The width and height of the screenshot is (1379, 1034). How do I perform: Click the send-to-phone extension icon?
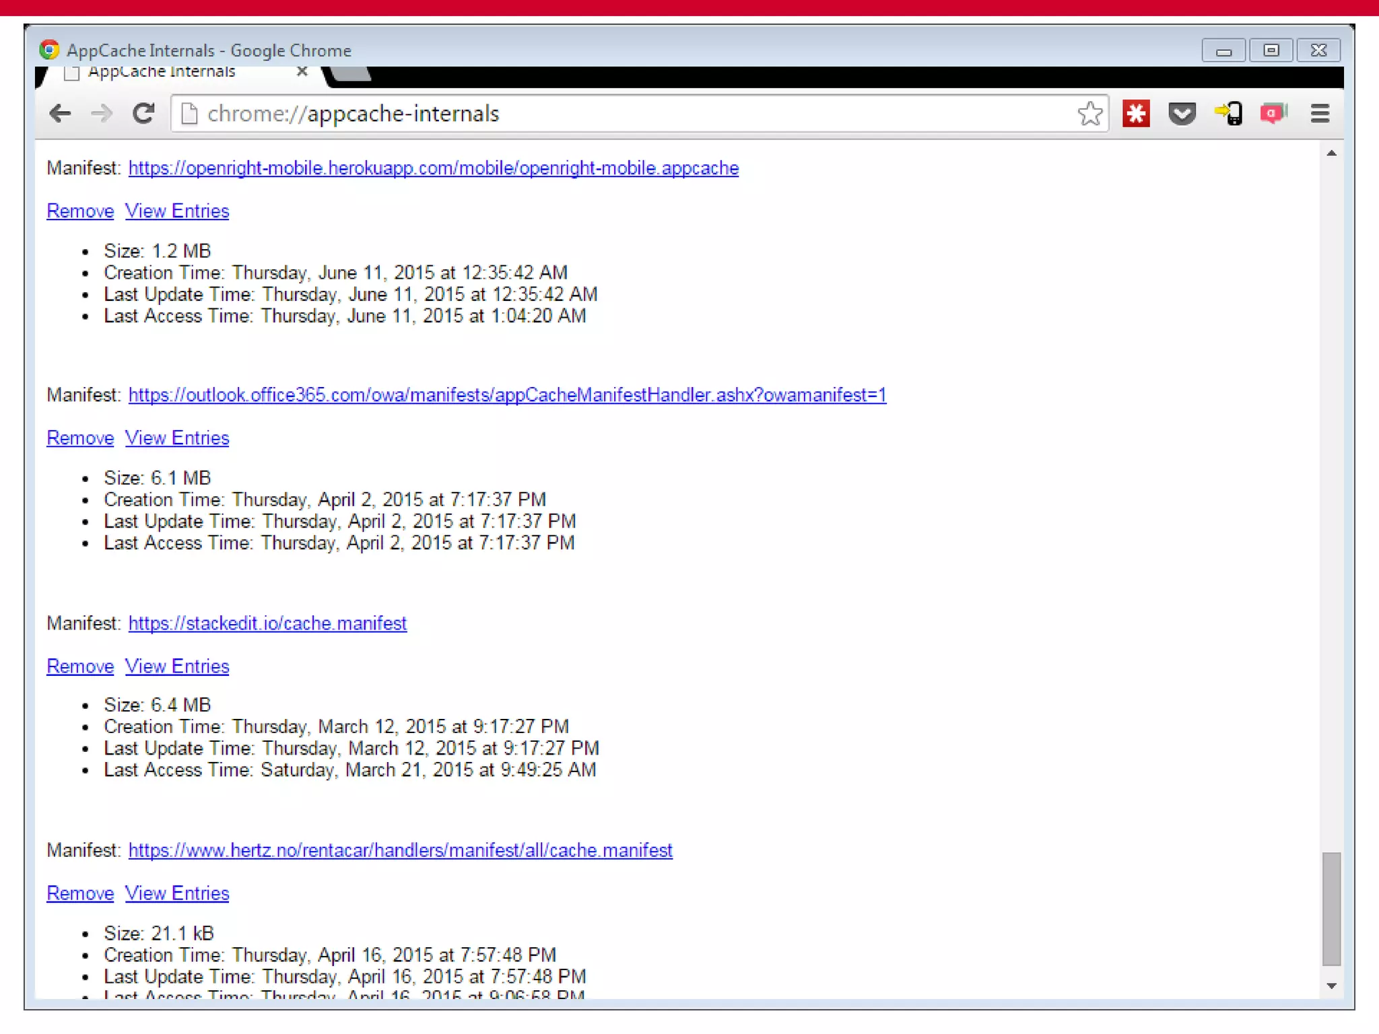[x=1228, y=114]
